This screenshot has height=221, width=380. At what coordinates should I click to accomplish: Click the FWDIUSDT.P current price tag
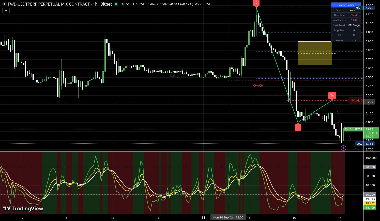(x=353, y=129)
